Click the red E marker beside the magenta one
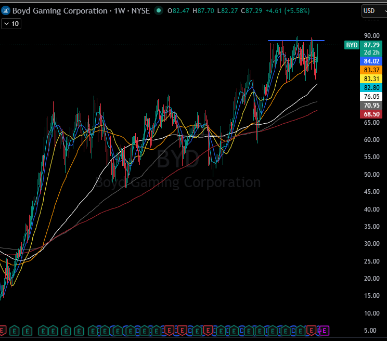The width and height of the screenshot is (387, 341). click(312, 331)
